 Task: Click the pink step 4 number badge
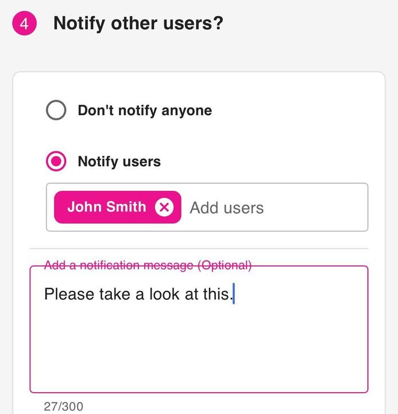tap(24, 24)
